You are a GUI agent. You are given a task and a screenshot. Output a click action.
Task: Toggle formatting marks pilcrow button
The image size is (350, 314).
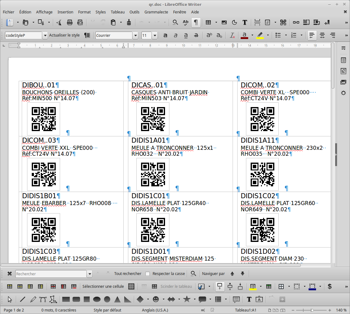196,22
